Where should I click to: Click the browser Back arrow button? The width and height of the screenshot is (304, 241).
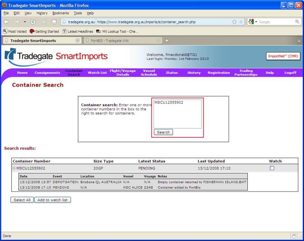click(x=6, y=22)
